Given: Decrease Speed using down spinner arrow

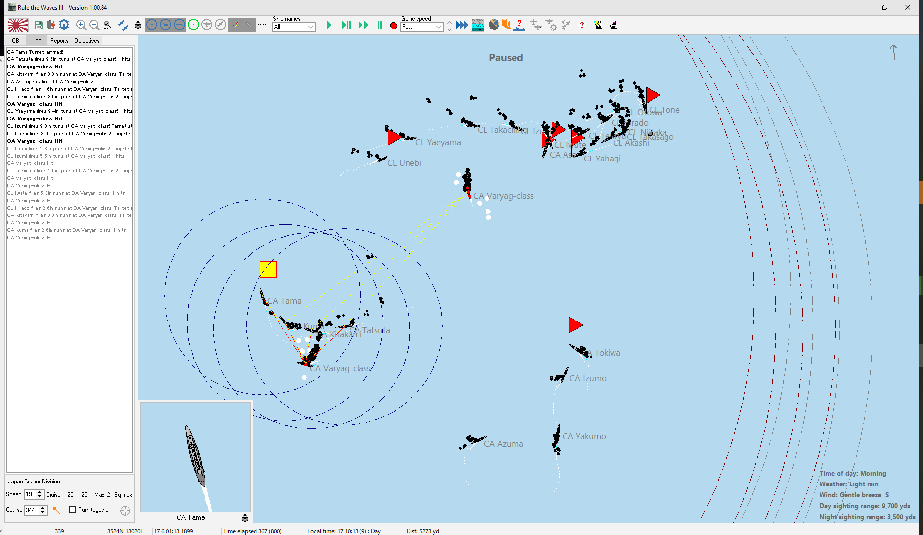Looking at the screenshot, I should (x=40, y=497).
